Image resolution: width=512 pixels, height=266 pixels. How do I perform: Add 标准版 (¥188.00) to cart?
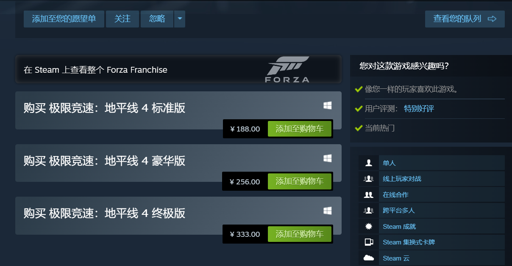click(299, 129)
